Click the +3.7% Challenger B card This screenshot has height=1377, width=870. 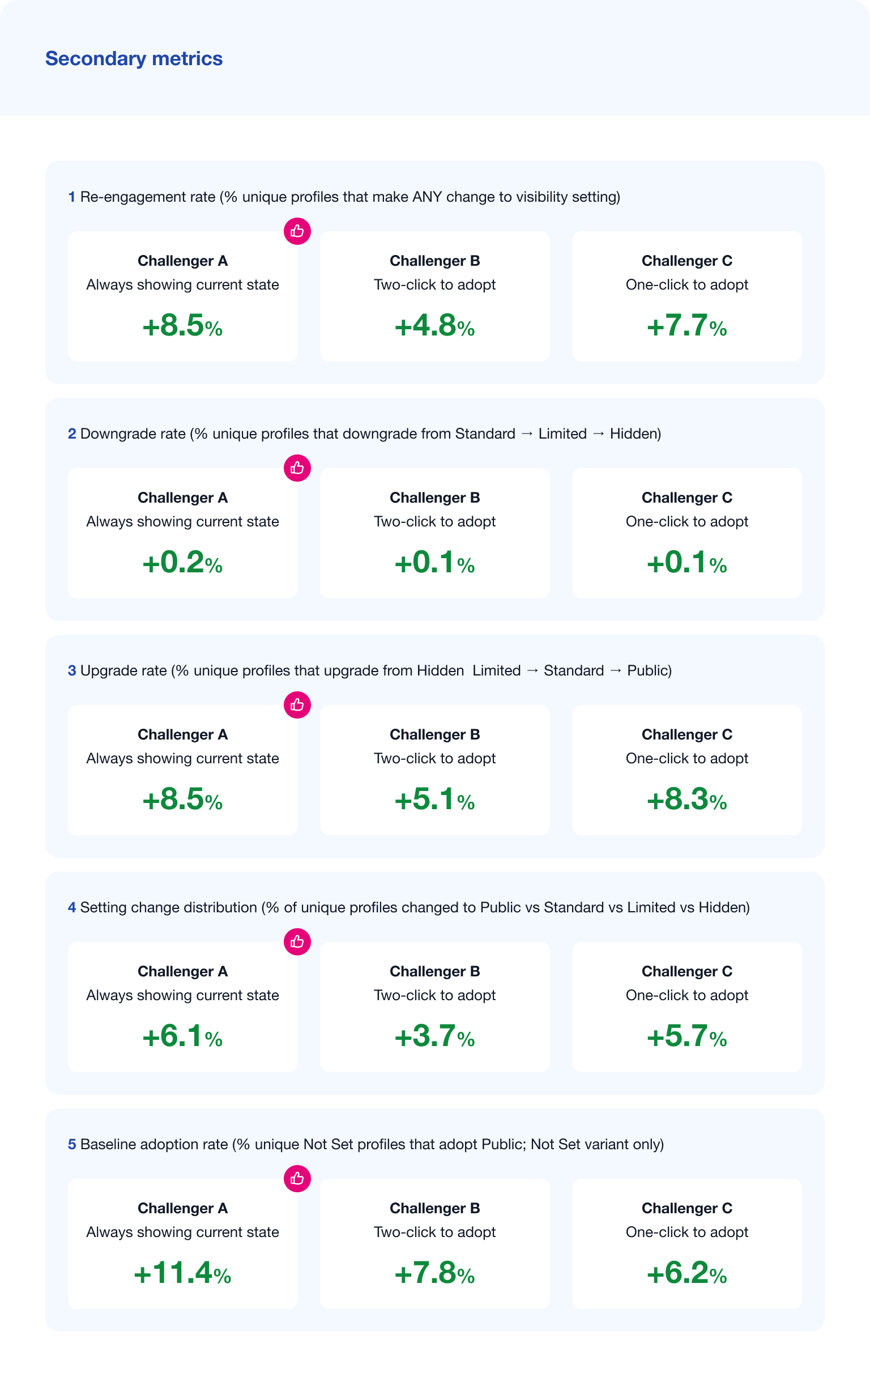(434, 1006)
